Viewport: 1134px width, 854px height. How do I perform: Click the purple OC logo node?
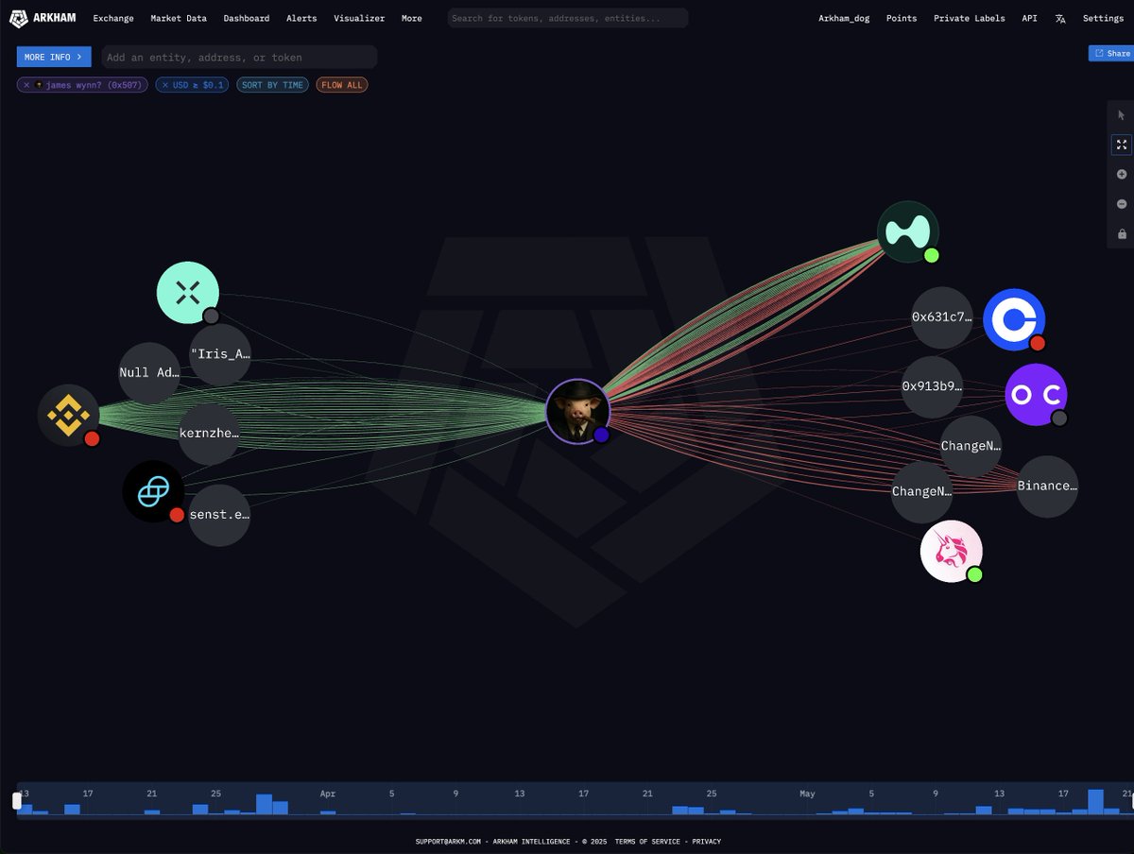[1036, 394]
